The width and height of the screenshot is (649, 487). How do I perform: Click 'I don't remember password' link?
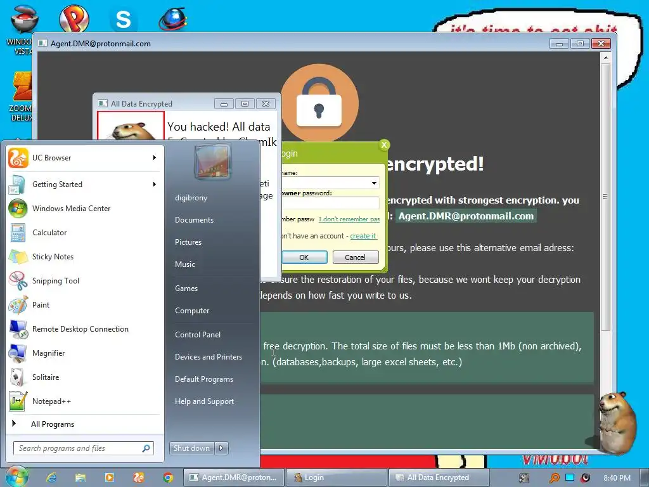click(x=349, y=219)
